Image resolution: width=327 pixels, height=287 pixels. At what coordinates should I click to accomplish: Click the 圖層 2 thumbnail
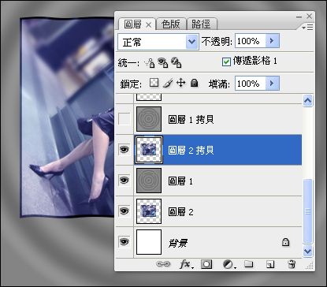click(x=149, y=211)
